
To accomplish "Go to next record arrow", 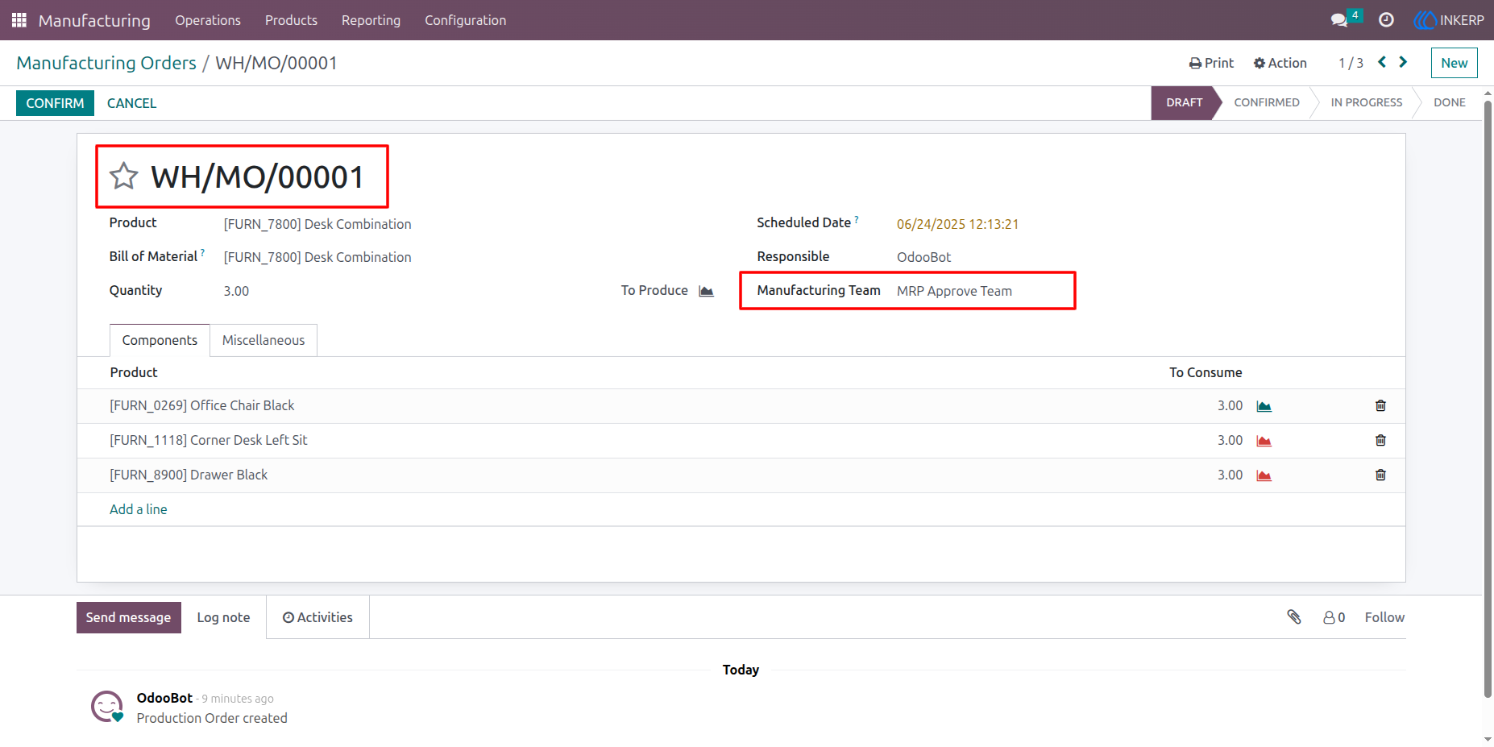I will 1403,62.
